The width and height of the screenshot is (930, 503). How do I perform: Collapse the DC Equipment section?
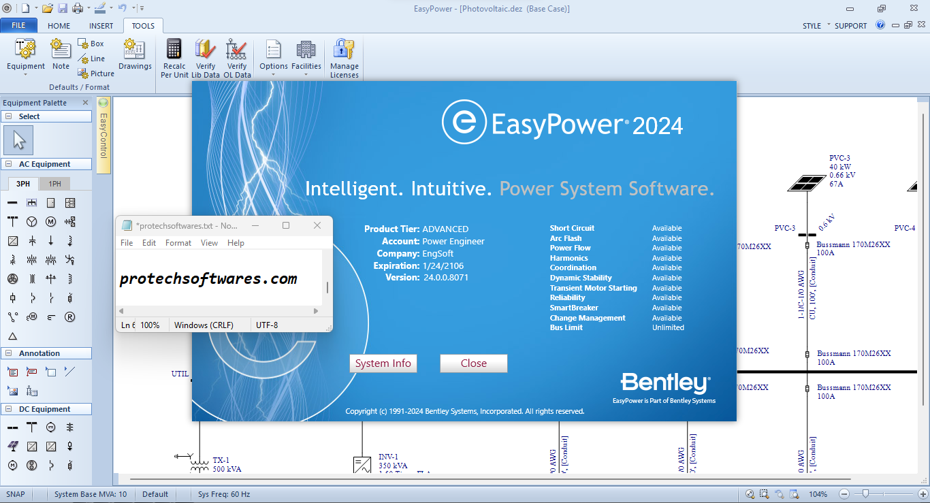(9, 409)
